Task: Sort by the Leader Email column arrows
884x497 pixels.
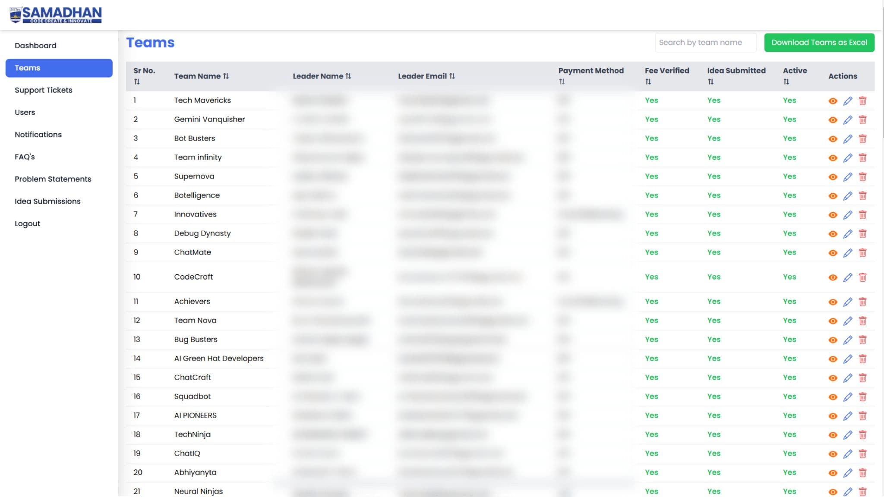Action: (x=452, y=76)
